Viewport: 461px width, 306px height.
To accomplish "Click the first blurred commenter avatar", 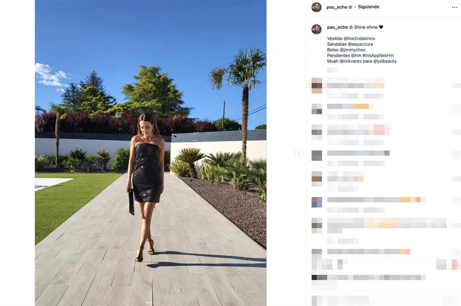I will click(x=317, y=85).
